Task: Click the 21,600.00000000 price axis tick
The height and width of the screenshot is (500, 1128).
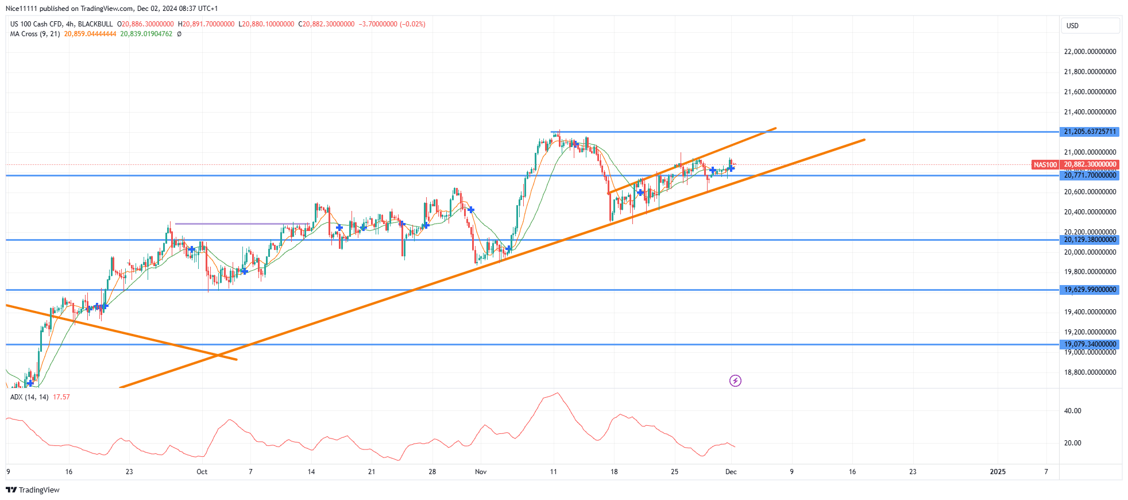Action: point(1090,92)
